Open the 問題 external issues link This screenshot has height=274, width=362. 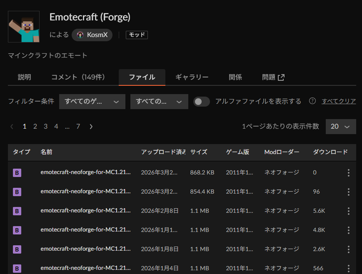click(x=273, y=77)
